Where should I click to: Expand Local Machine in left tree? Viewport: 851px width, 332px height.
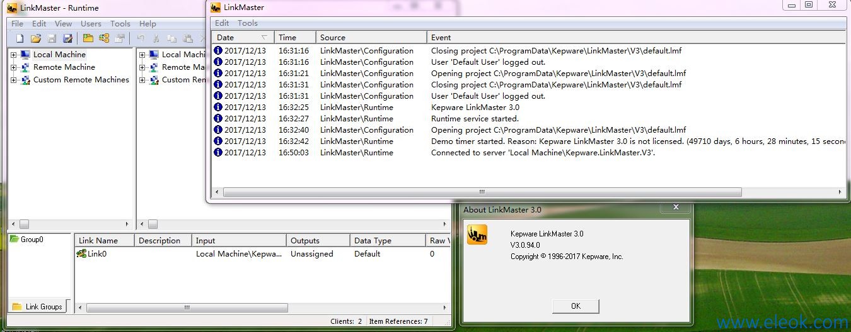(x=14, y=55)
